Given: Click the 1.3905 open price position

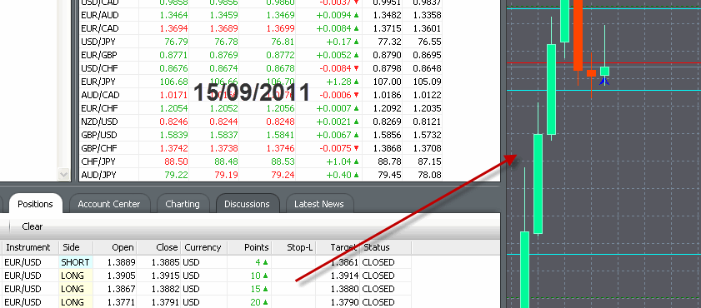Looking at the screenshot, I should pos(121,276).
